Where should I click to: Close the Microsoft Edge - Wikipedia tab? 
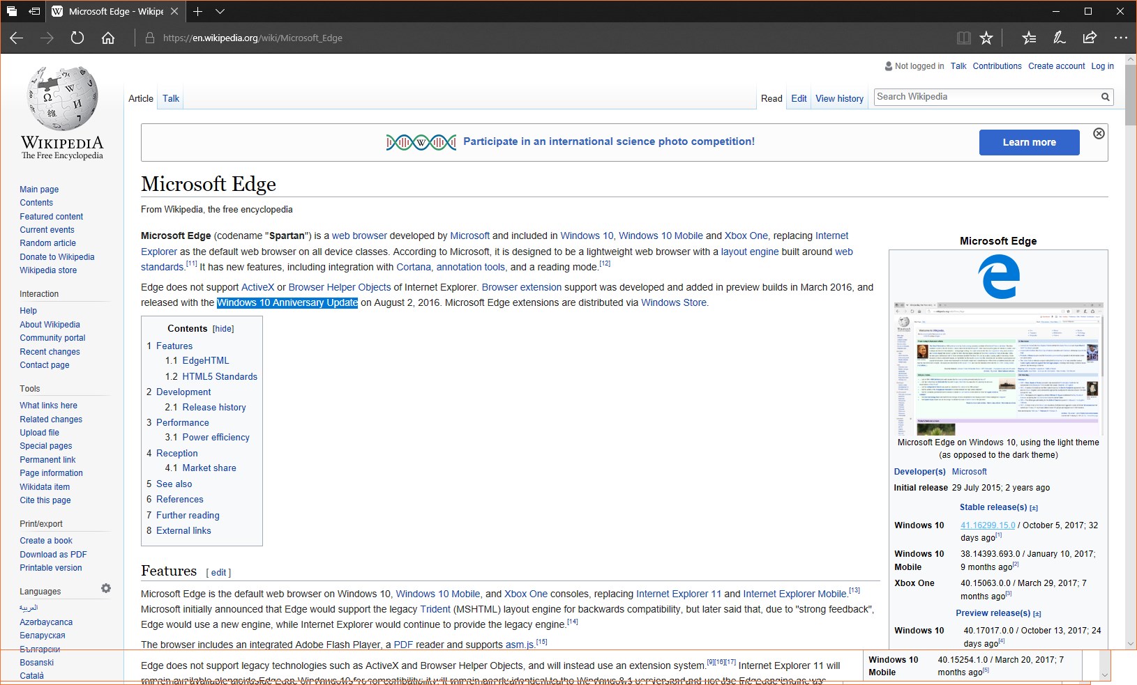174,11
